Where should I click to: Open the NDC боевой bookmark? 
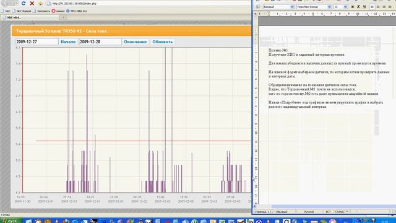click(22, 11)
